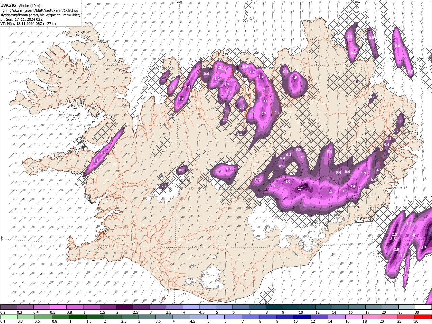
Task: Select the rain scale 3 grey-green swatch
Action: 147,317
